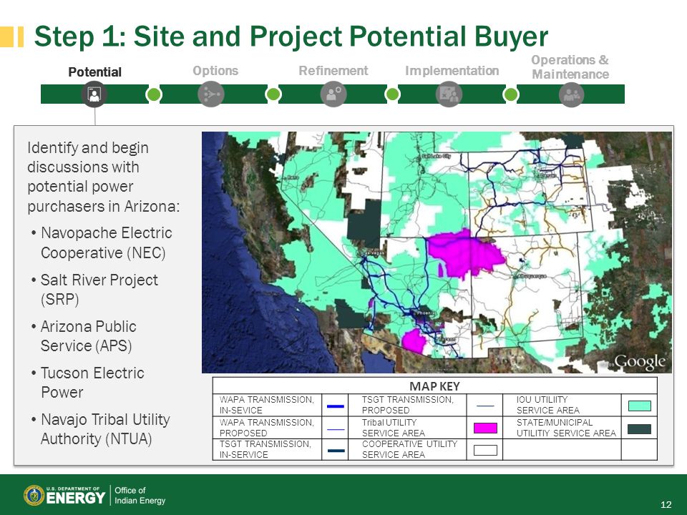The height and width of the screenshot is (515, 687).
Task: Click the 'Identify and begin discussions' intro paragraph
Action: pyautogui.click(x=103, y=177)
